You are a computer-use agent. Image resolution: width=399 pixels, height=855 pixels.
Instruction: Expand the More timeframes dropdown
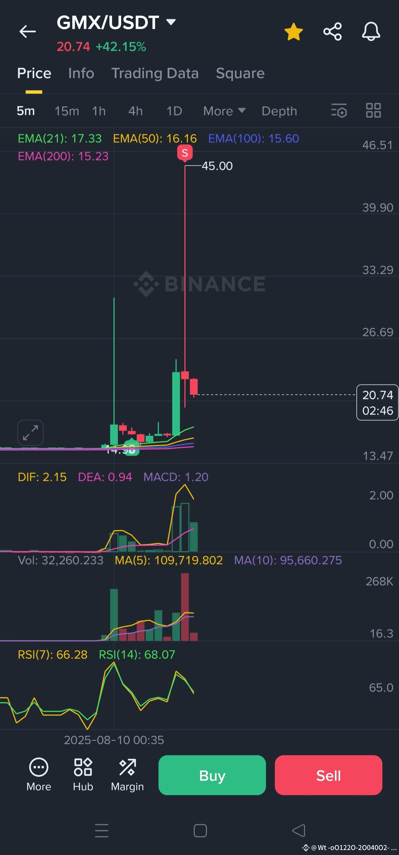pos(224,111)
